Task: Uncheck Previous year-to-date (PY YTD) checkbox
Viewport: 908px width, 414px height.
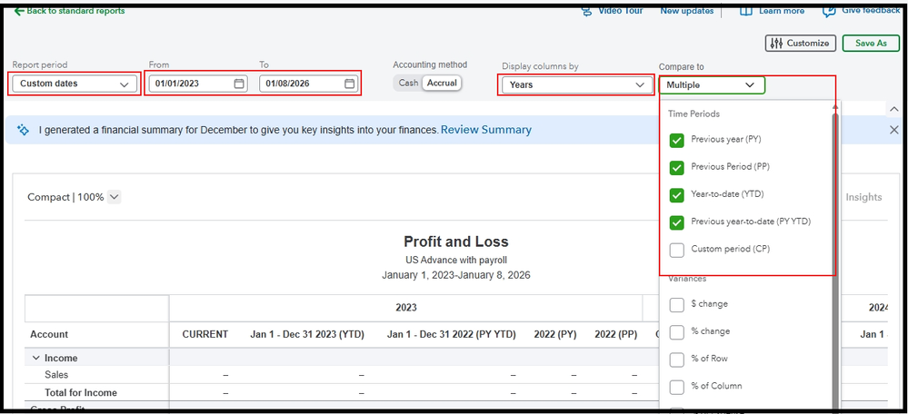Action: click(677, 222)
